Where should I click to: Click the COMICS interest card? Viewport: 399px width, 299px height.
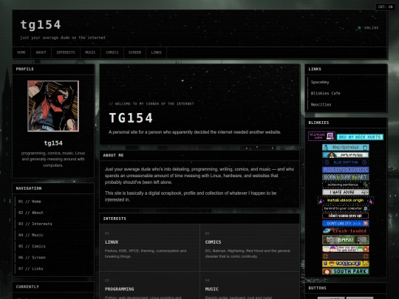pyautogui.click(x=250, y=247)
